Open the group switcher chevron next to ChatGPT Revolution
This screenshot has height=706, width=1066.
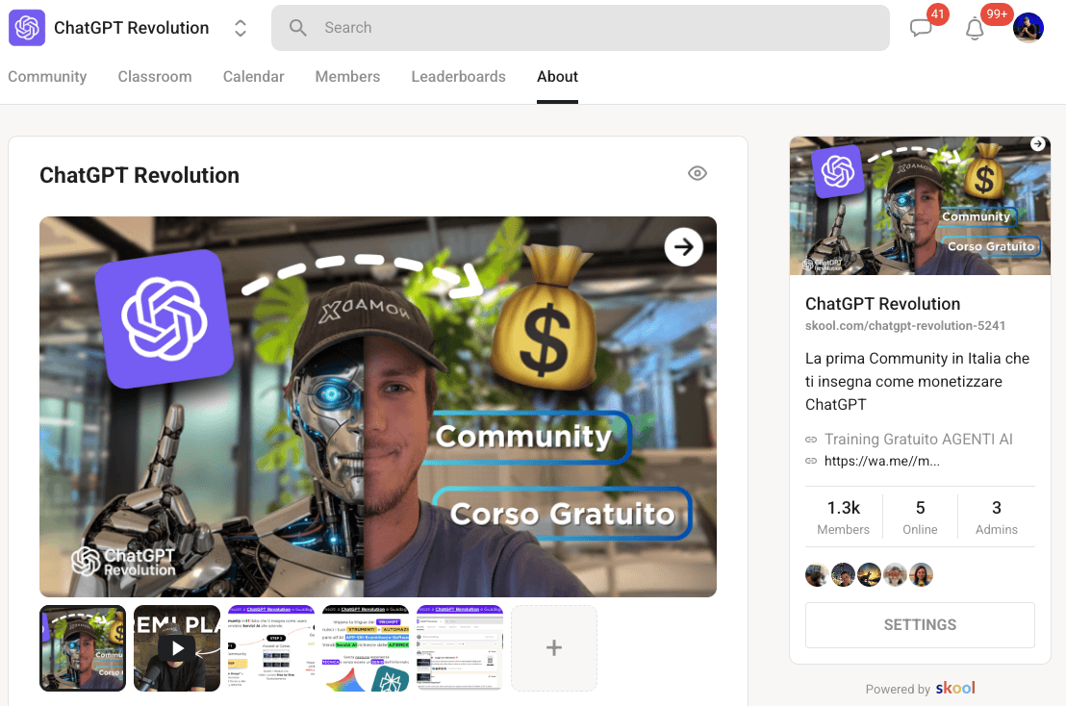tap(240, 28)
